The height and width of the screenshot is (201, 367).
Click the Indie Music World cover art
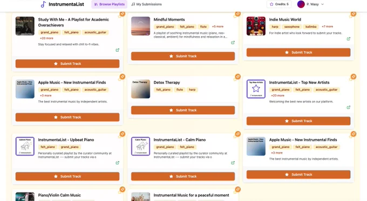point(256,26)
